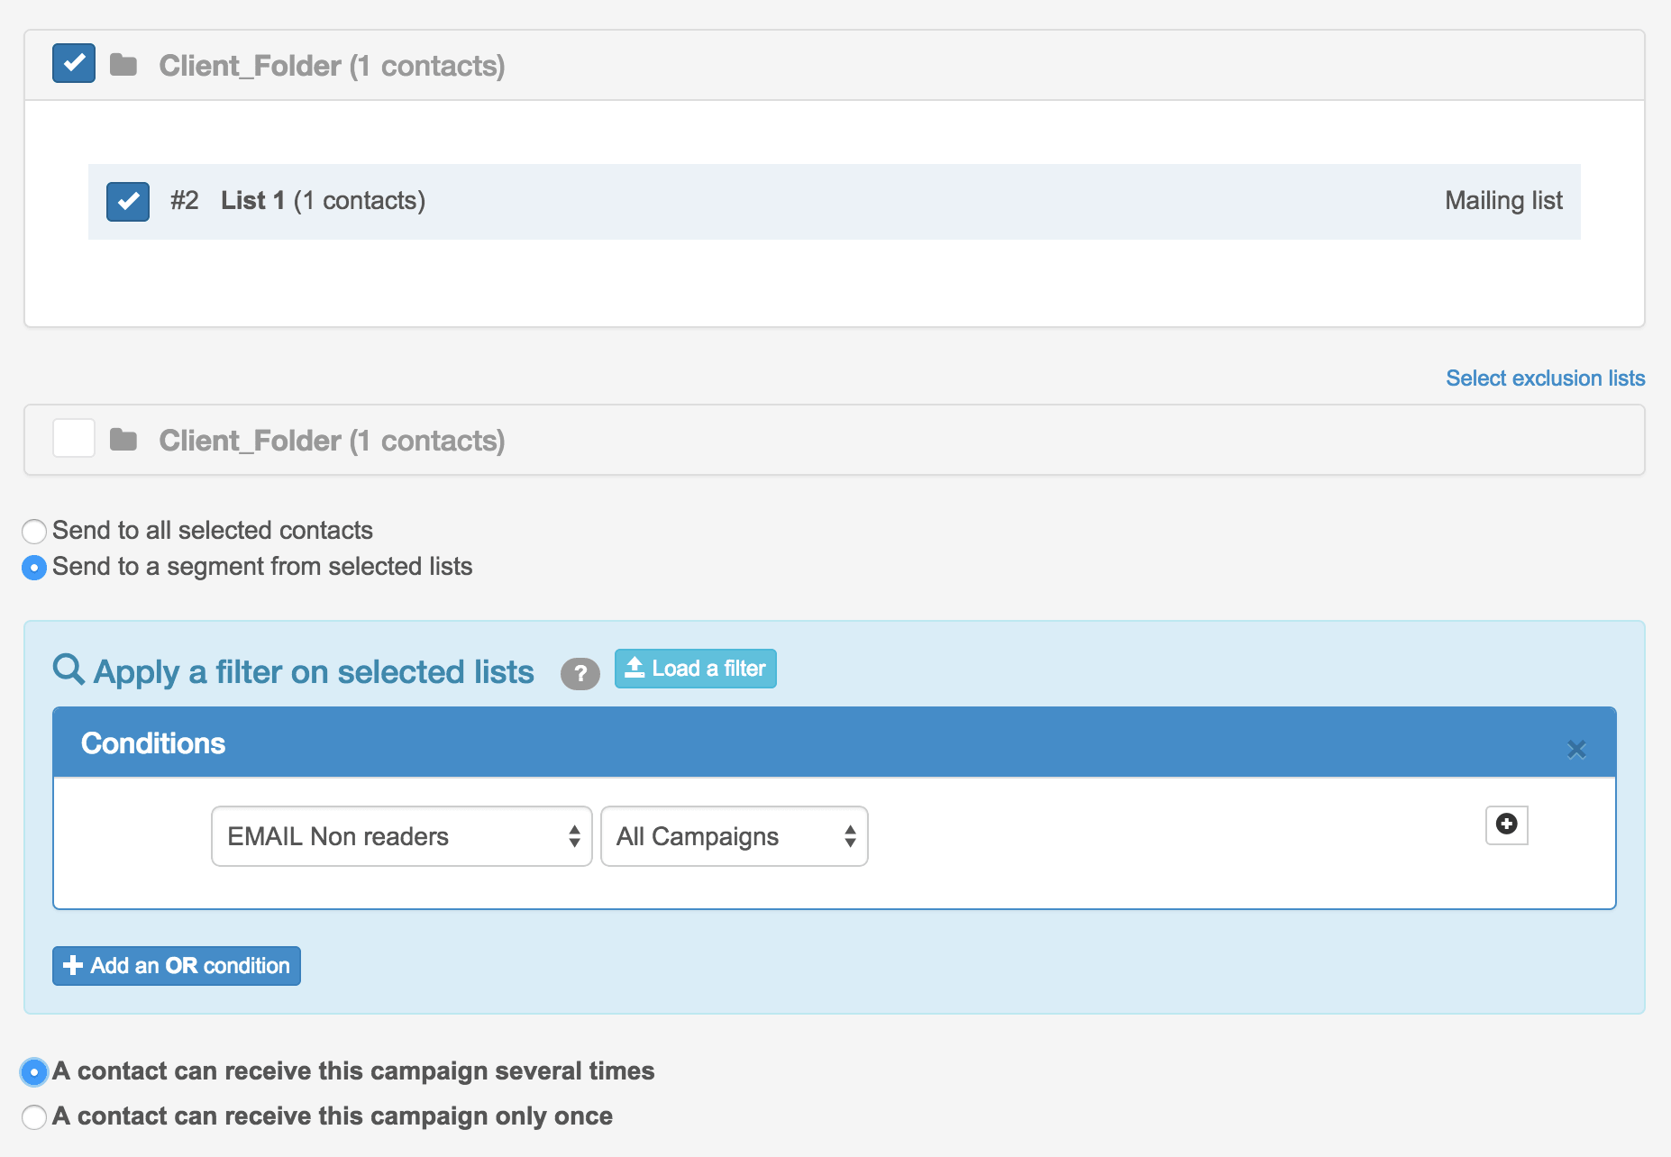The image size is (1671, 1157).
Task: Uncheck the List 1 mailing list checkbox
Action: click(x=128, y=201)
